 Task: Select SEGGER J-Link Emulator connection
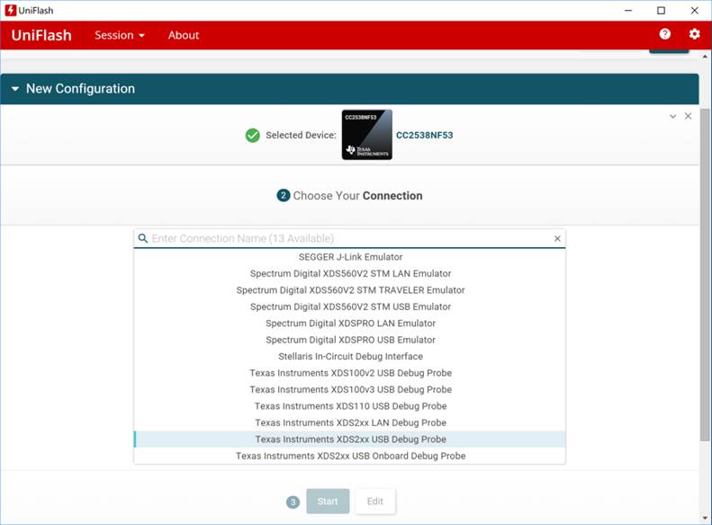tap(350, 257)
